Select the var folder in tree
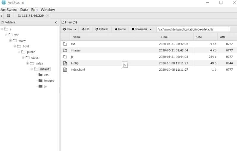 (16, 35)
